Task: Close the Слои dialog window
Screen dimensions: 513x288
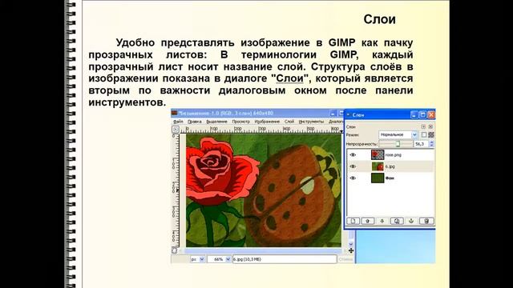Action: (x=431, y=114)
